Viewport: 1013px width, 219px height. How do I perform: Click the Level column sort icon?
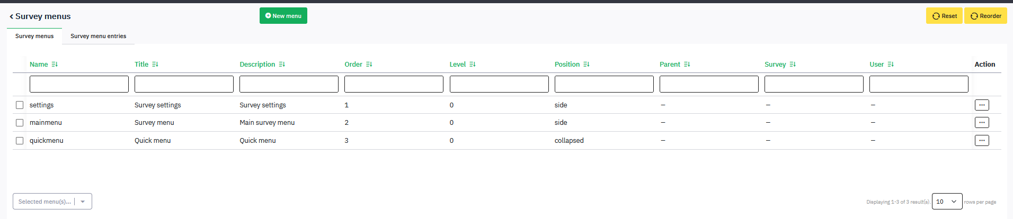(x=473, y=65)
